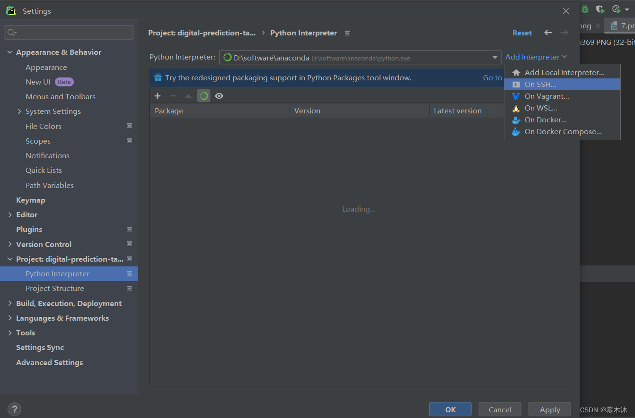
Task: Expand the Tools section
Action: (10, 333)
